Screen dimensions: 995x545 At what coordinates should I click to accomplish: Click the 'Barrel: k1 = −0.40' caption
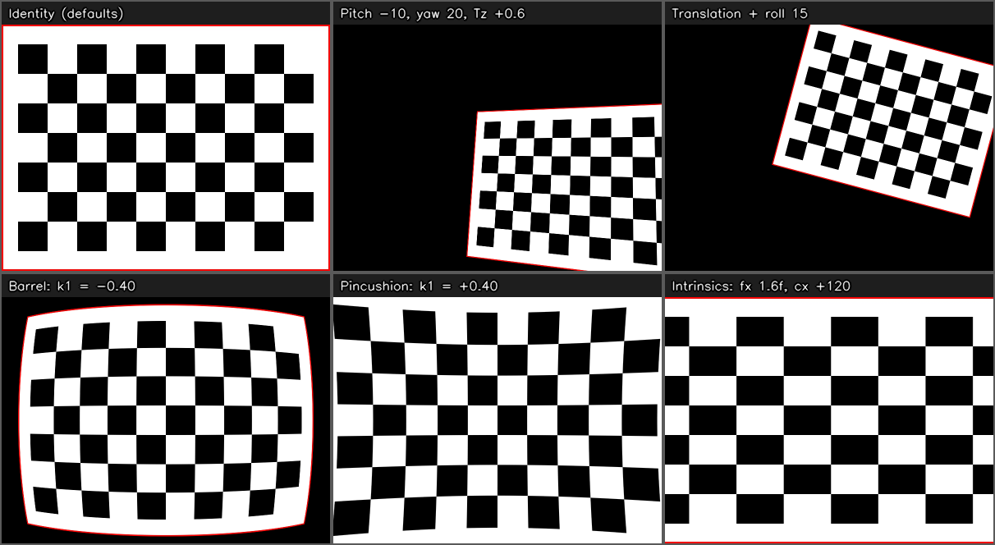pyautogui.click(x=72, y=286)
